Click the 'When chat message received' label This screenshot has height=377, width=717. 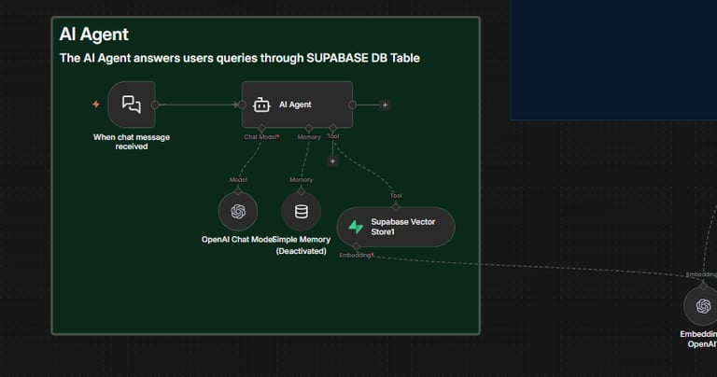tap(132, 142)
